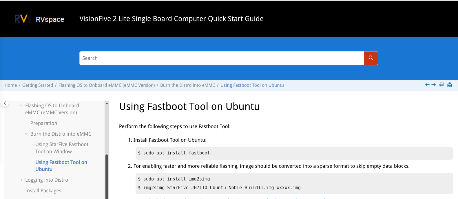Open the Preparation topic in sidebar
This screenshot has width=458, height=199.
pos(44,123)
